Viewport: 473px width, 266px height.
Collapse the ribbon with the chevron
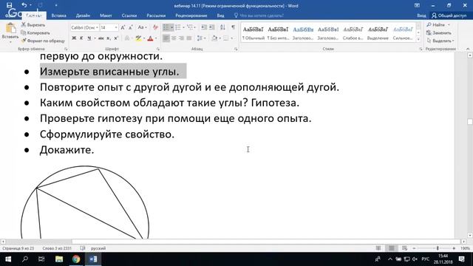pyautogui.click(x=468, y=49)
